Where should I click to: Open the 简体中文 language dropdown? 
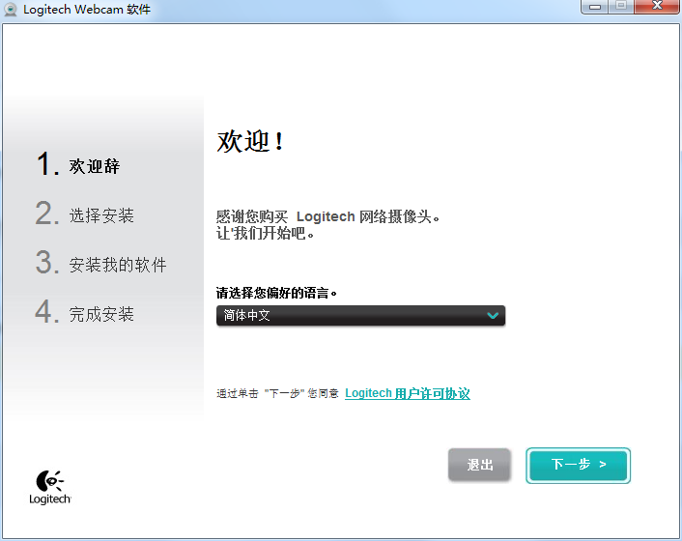(x=360, y=315)
